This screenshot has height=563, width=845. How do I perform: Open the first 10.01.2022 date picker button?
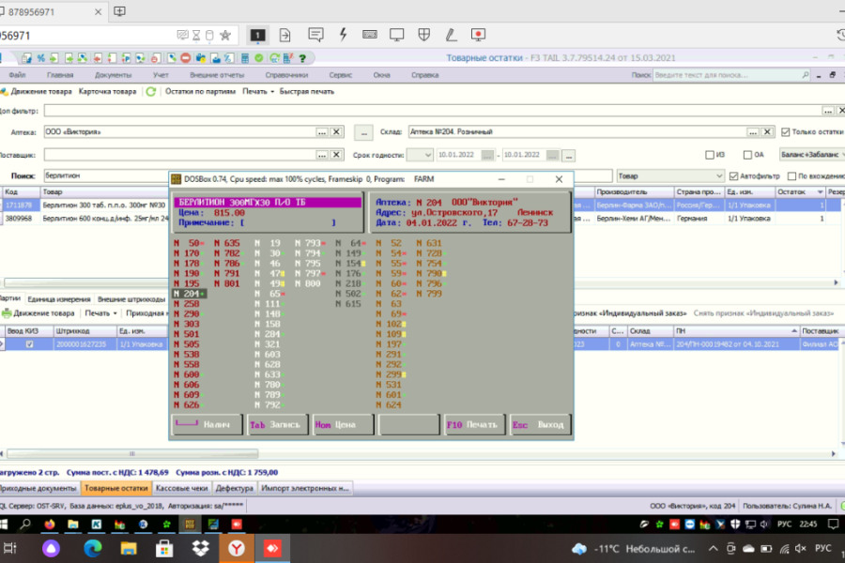487,155
